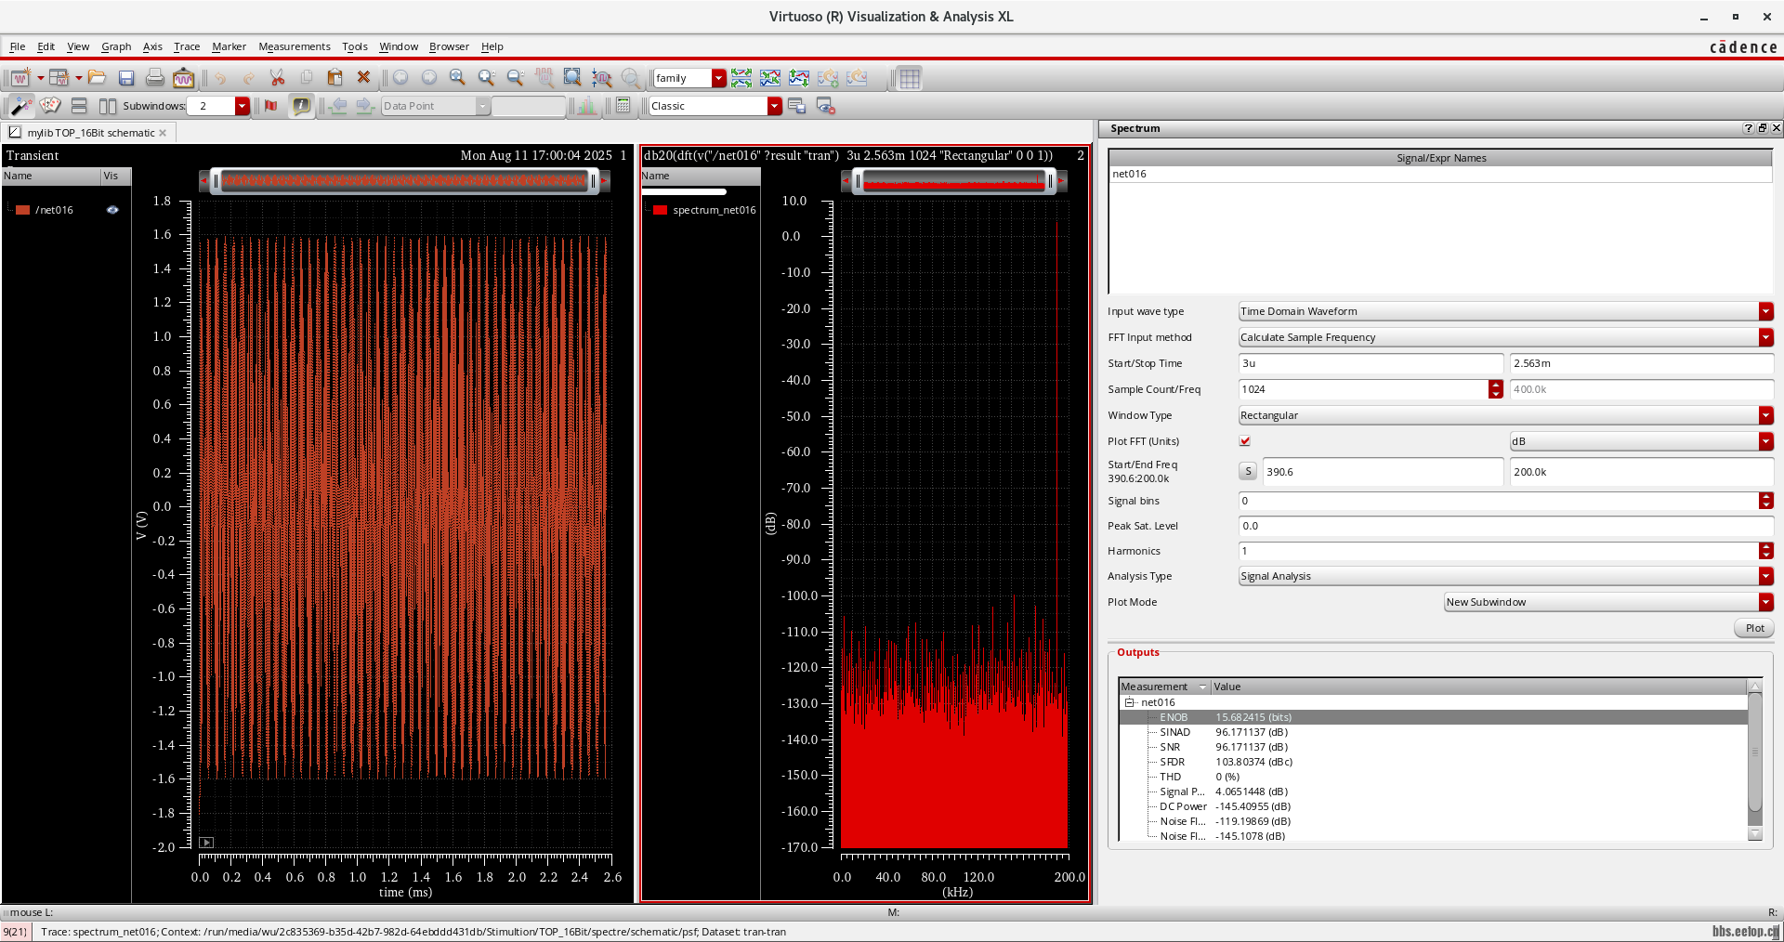This screenshot has height=942, width=1784.
Task: Select the ENOB measurement row
Action: pos(1434,717)
